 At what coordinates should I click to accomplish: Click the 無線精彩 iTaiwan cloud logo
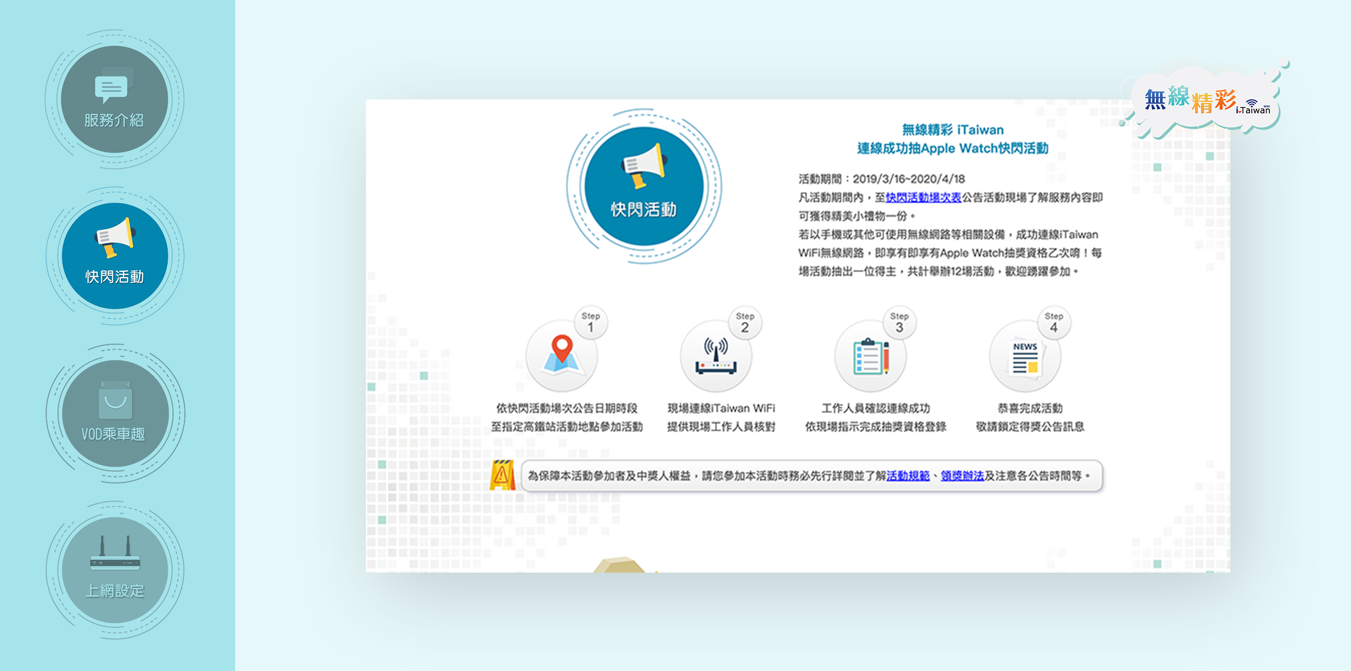(1206, 100)
